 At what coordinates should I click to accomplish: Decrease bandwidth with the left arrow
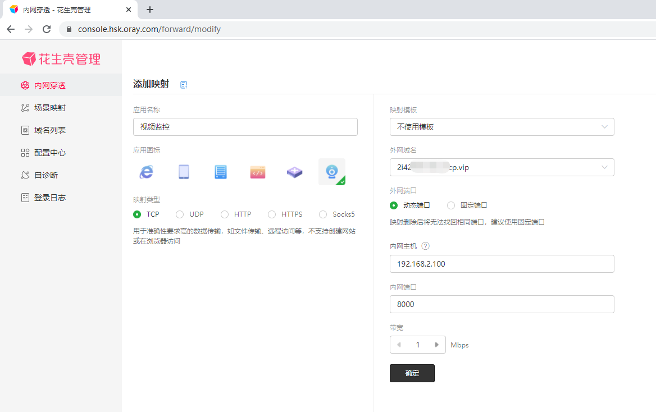coord(399,345)
